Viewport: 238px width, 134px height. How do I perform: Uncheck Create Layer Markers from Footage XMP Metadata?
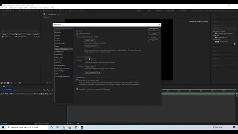[x=77, y=89]
